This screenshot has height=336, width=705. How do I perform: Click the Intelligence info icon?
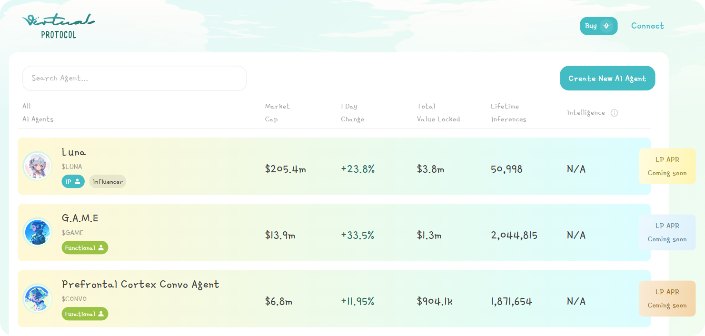(x=614, y=113)
